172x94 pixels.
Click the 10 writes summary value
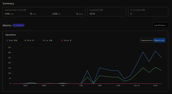(x=33, y=14)
